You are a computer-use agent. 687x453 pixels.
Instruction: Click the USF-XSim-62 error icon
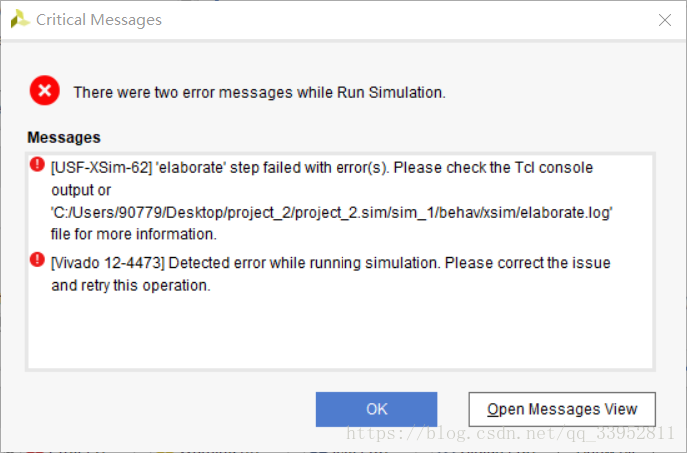[38, 165]
